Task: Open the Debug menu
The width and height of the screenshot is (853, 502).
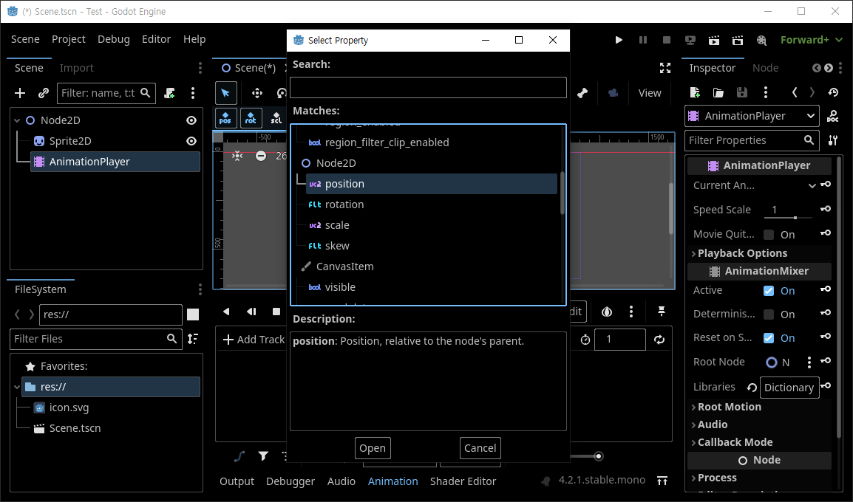Action: tap(114, 39)
